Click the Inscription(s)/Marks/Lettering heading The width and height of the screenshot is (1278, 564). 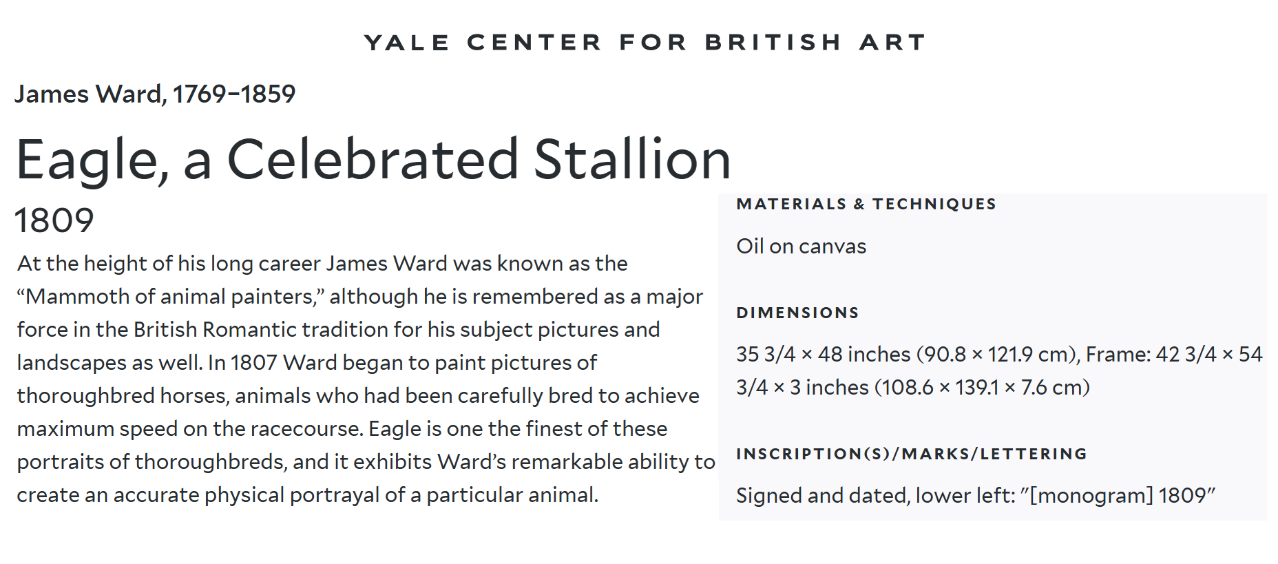pos(912,454)
